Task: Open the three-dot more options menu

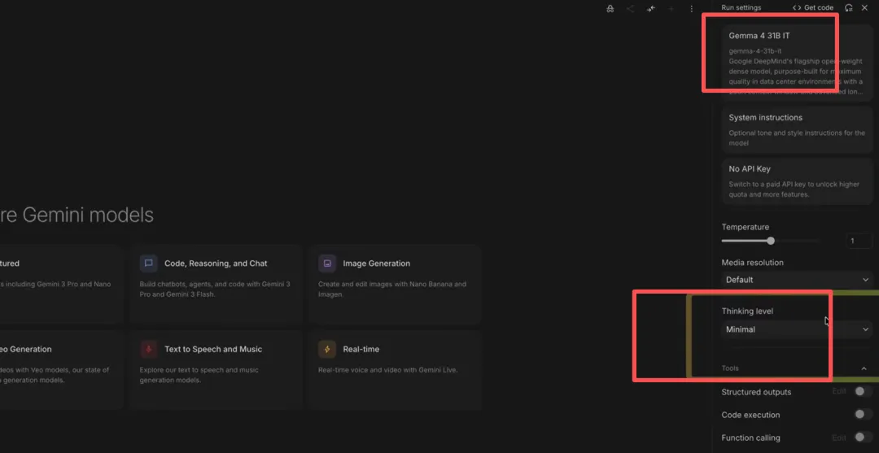Action: point(691,8)
